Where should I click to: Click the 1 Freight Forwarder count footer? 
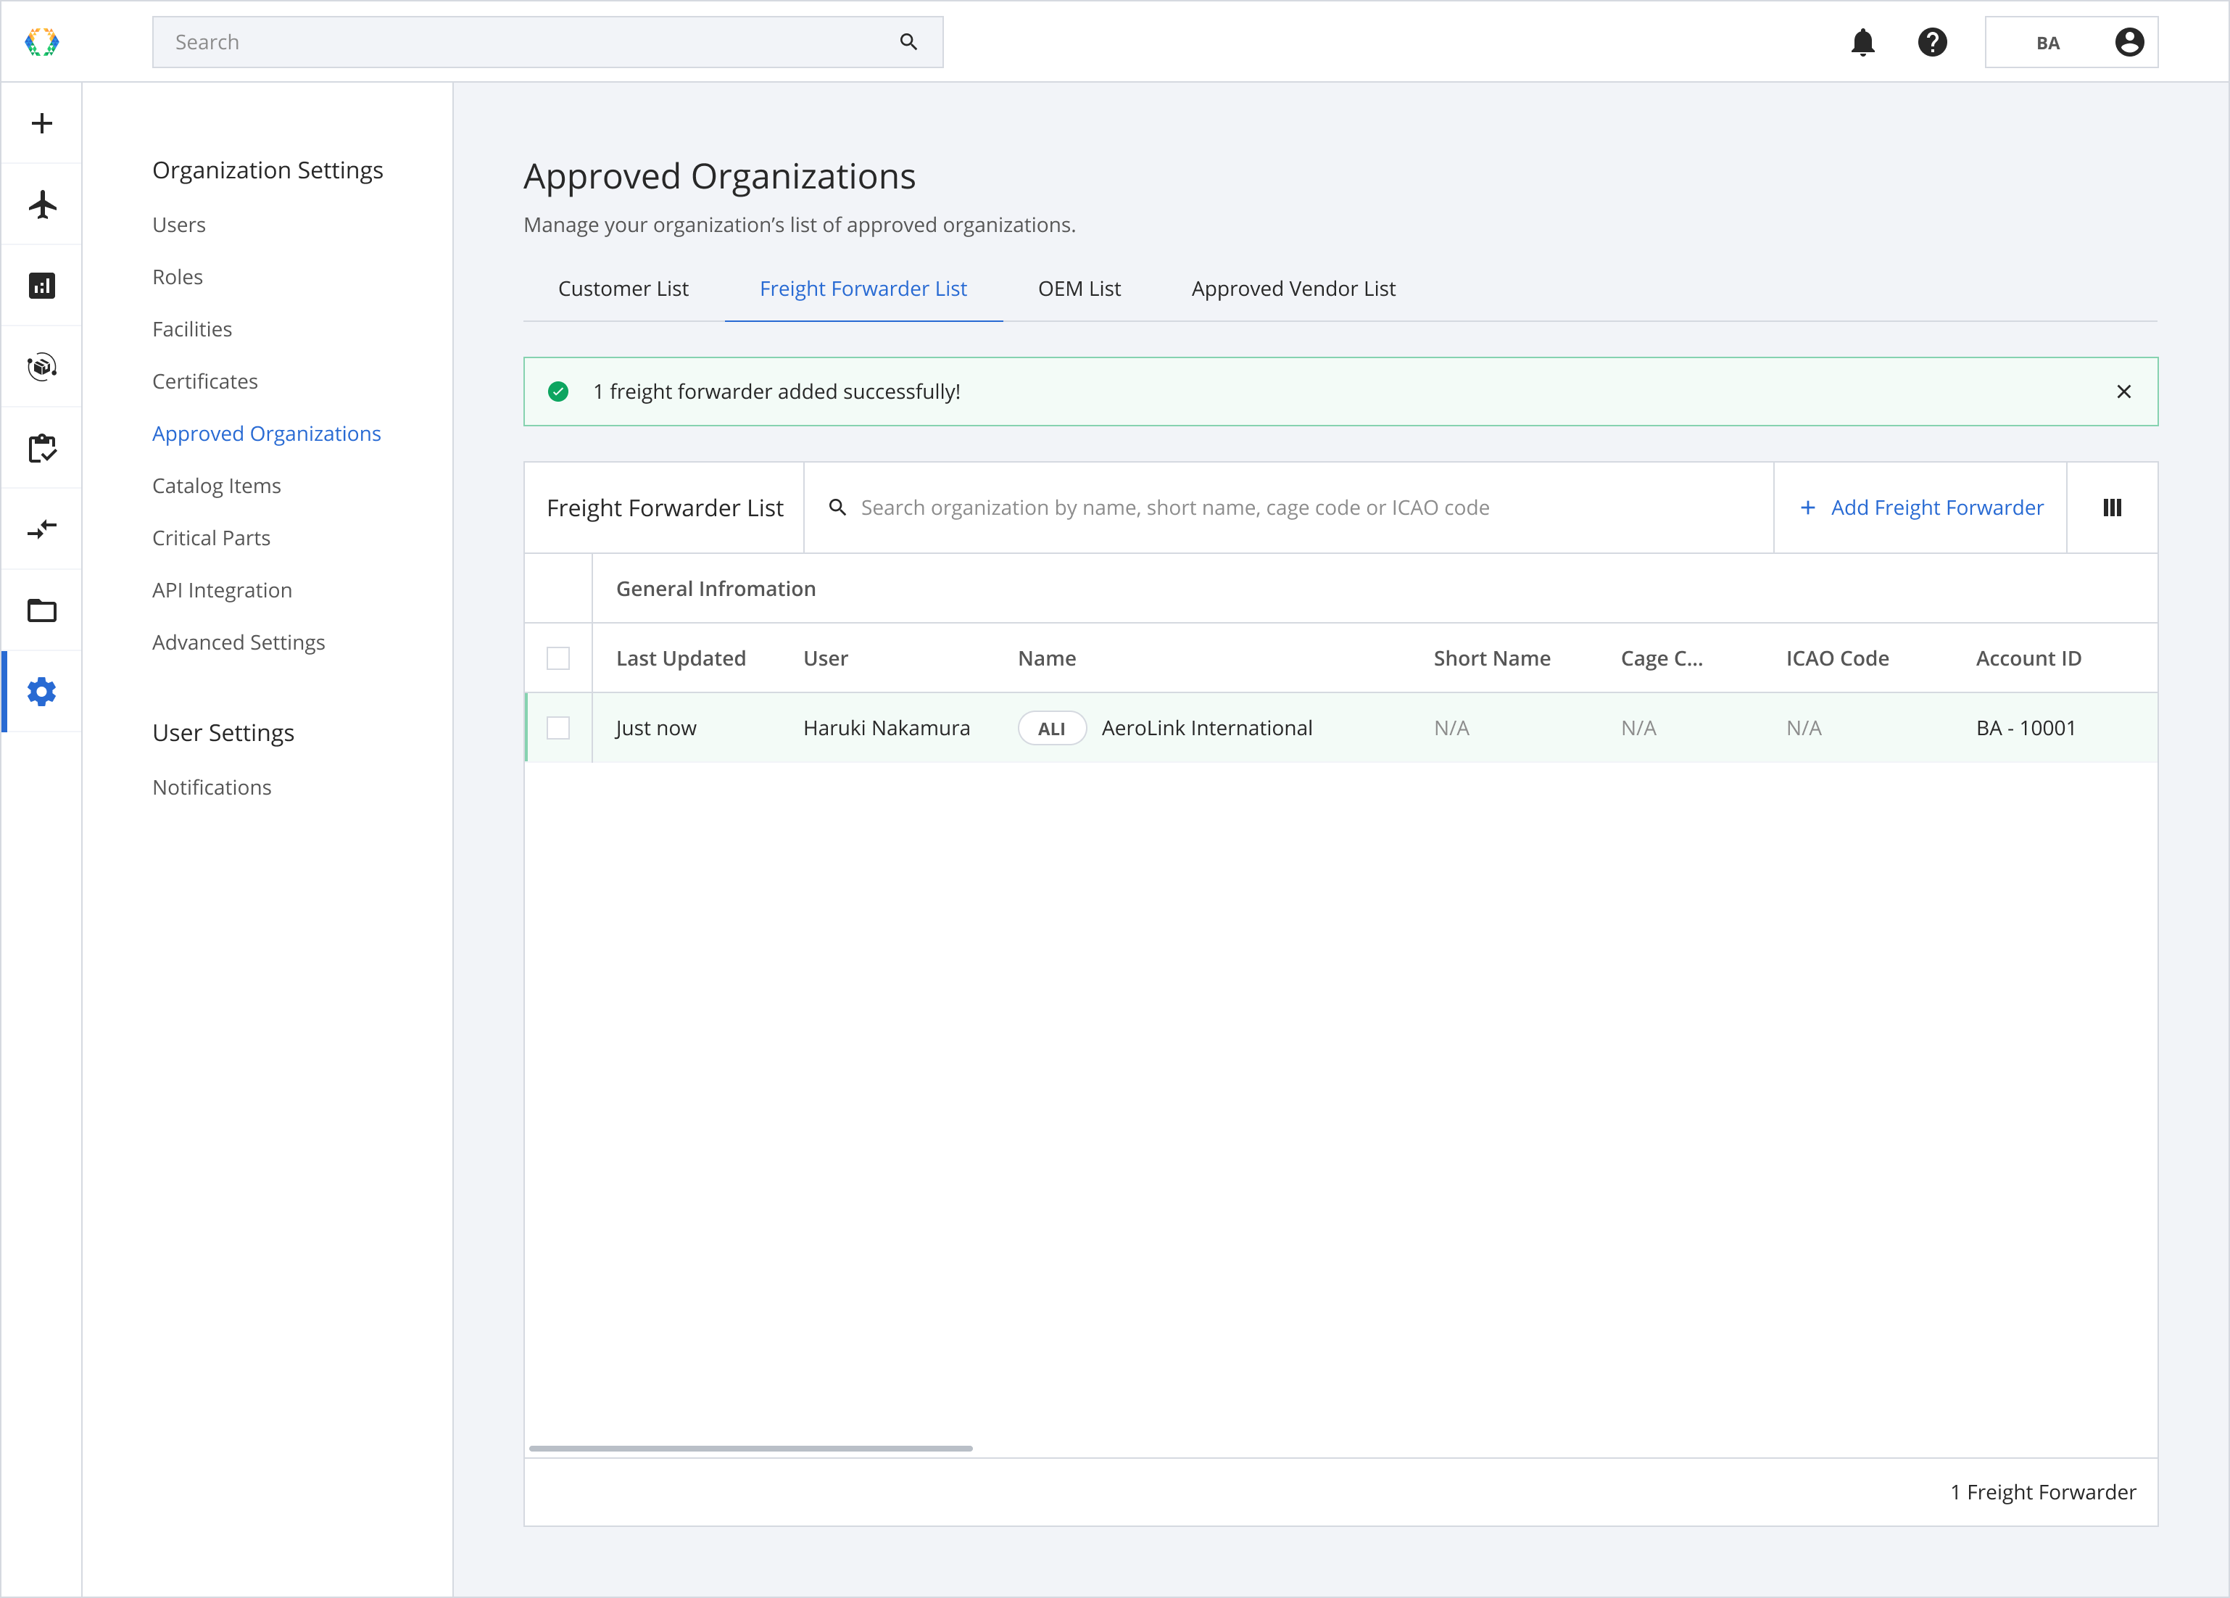tap(2043, 1492)
